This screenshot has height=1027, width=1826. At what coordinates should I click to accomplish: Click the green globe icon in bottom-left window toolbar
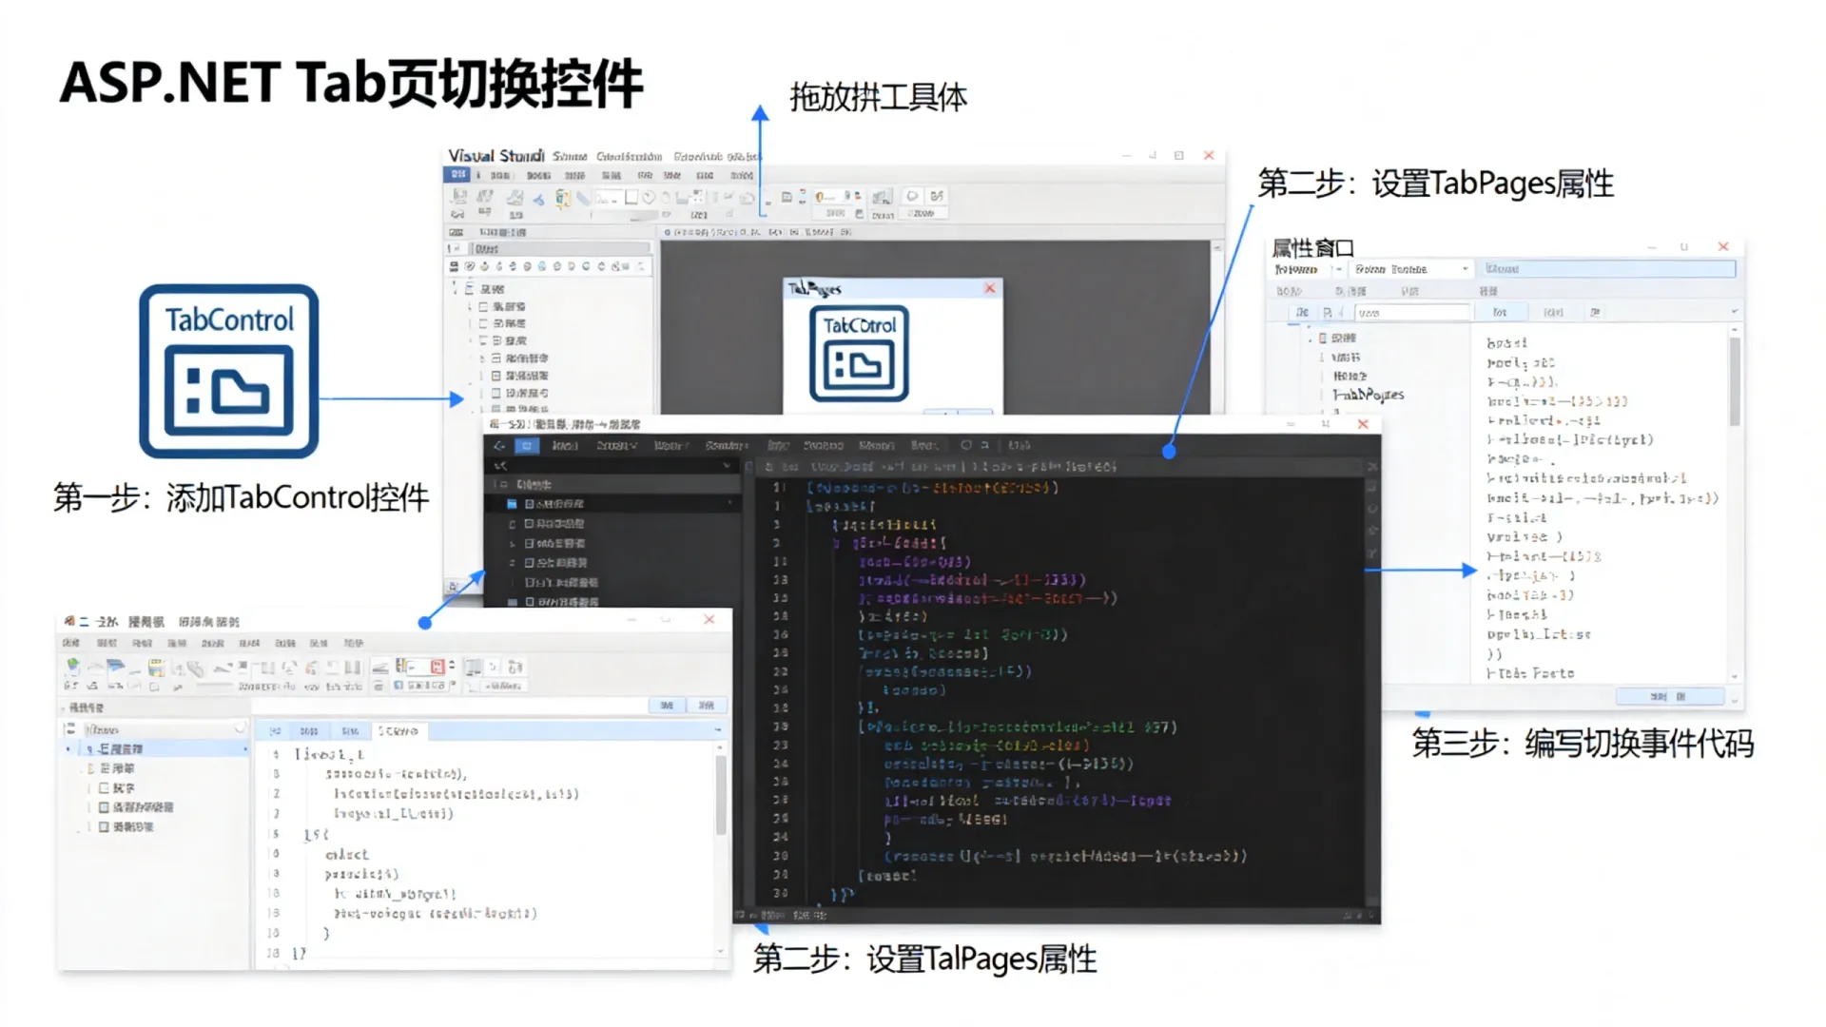(x=73, y=668)
